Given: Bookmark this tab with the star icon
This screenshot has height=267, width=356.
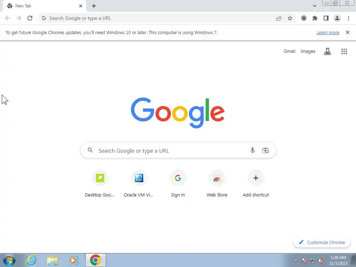Looking at the screenshot, I should (290, 18).
